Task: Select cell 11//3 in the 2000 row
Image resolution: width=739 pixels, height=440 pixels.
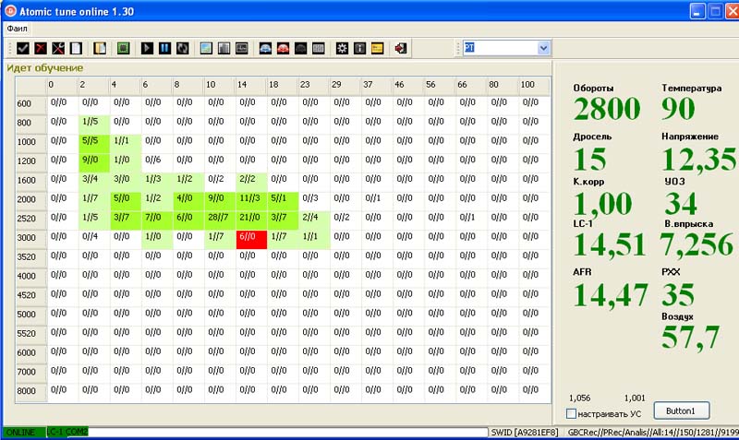Action: (x=251, y=201)
